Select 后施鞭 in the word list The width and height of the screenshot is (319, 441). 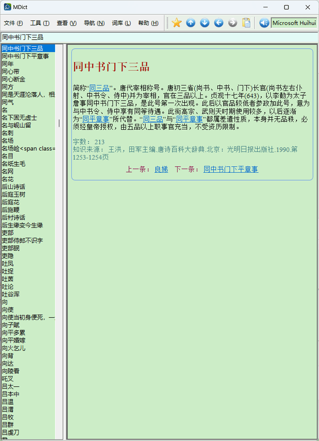tap(28, 210)
